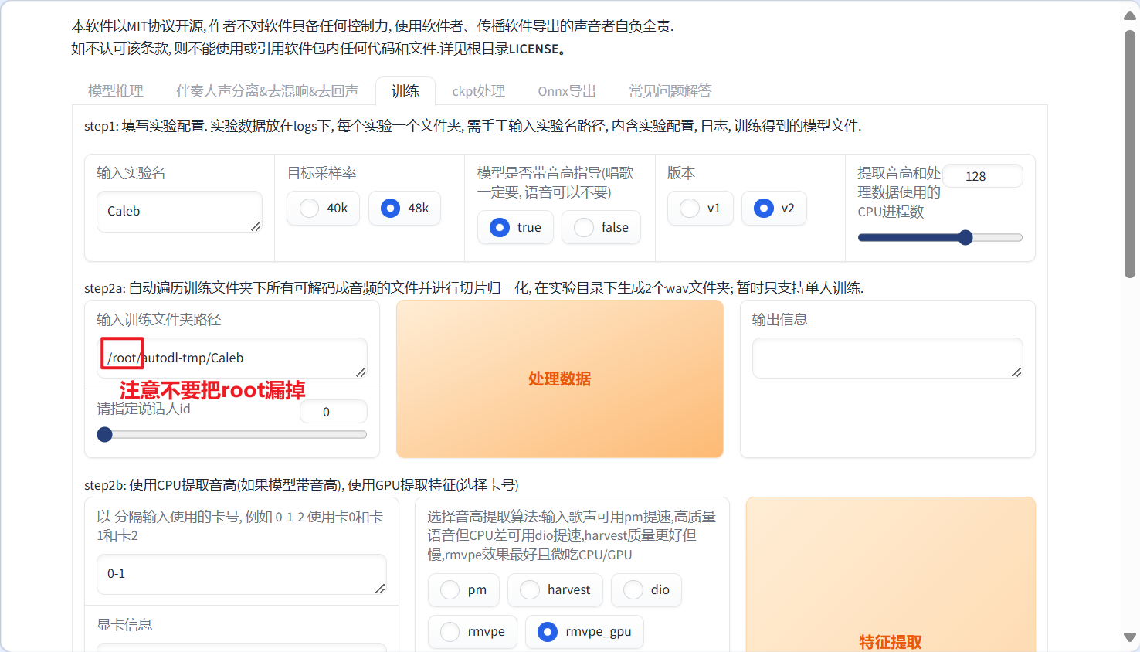Click the resize grip of 输出信息 box

point(1016,372)
